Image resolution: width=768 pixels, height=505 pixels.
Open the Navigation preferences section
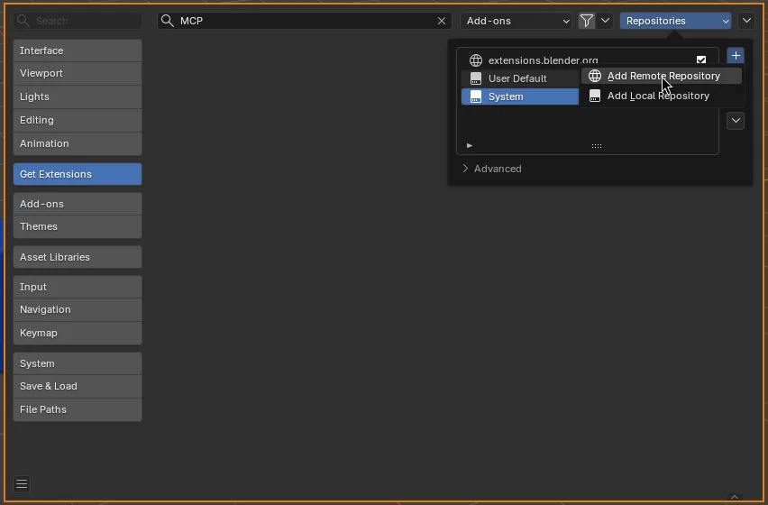point(78,309)
